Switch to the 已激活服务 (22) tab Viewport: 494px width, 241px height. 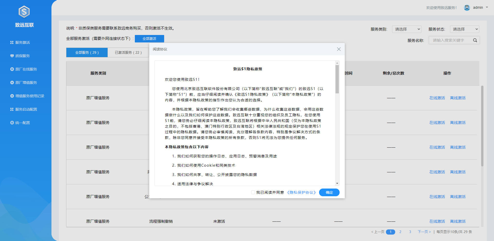click(x=128, y=52)
